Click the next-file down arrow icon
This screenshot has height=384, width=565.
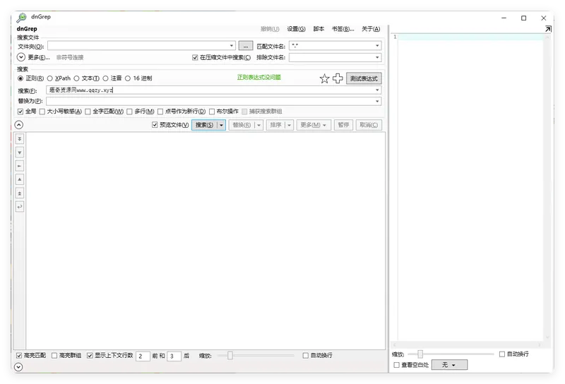(x=20, y=152)
